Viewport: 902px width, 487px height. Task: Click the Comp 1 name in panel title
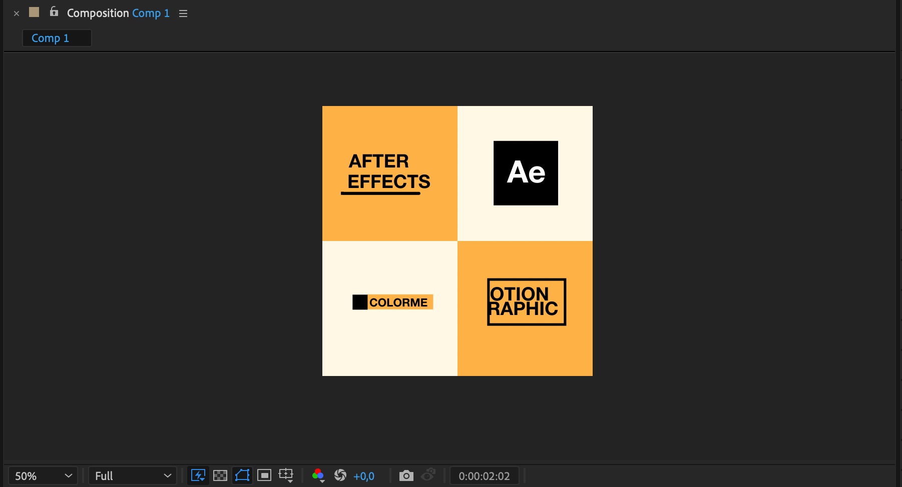[x=151, y=13]
